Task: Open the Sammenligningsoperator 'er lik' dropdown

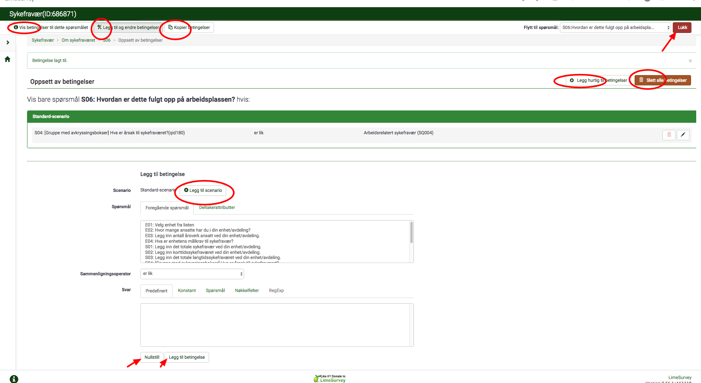Action: tap(192, 274)
